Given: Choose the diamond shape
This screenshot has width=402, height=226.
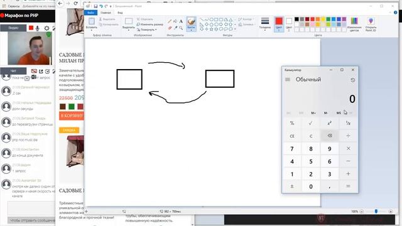Looking at the screenshot, I should click(x=207, y=24).
